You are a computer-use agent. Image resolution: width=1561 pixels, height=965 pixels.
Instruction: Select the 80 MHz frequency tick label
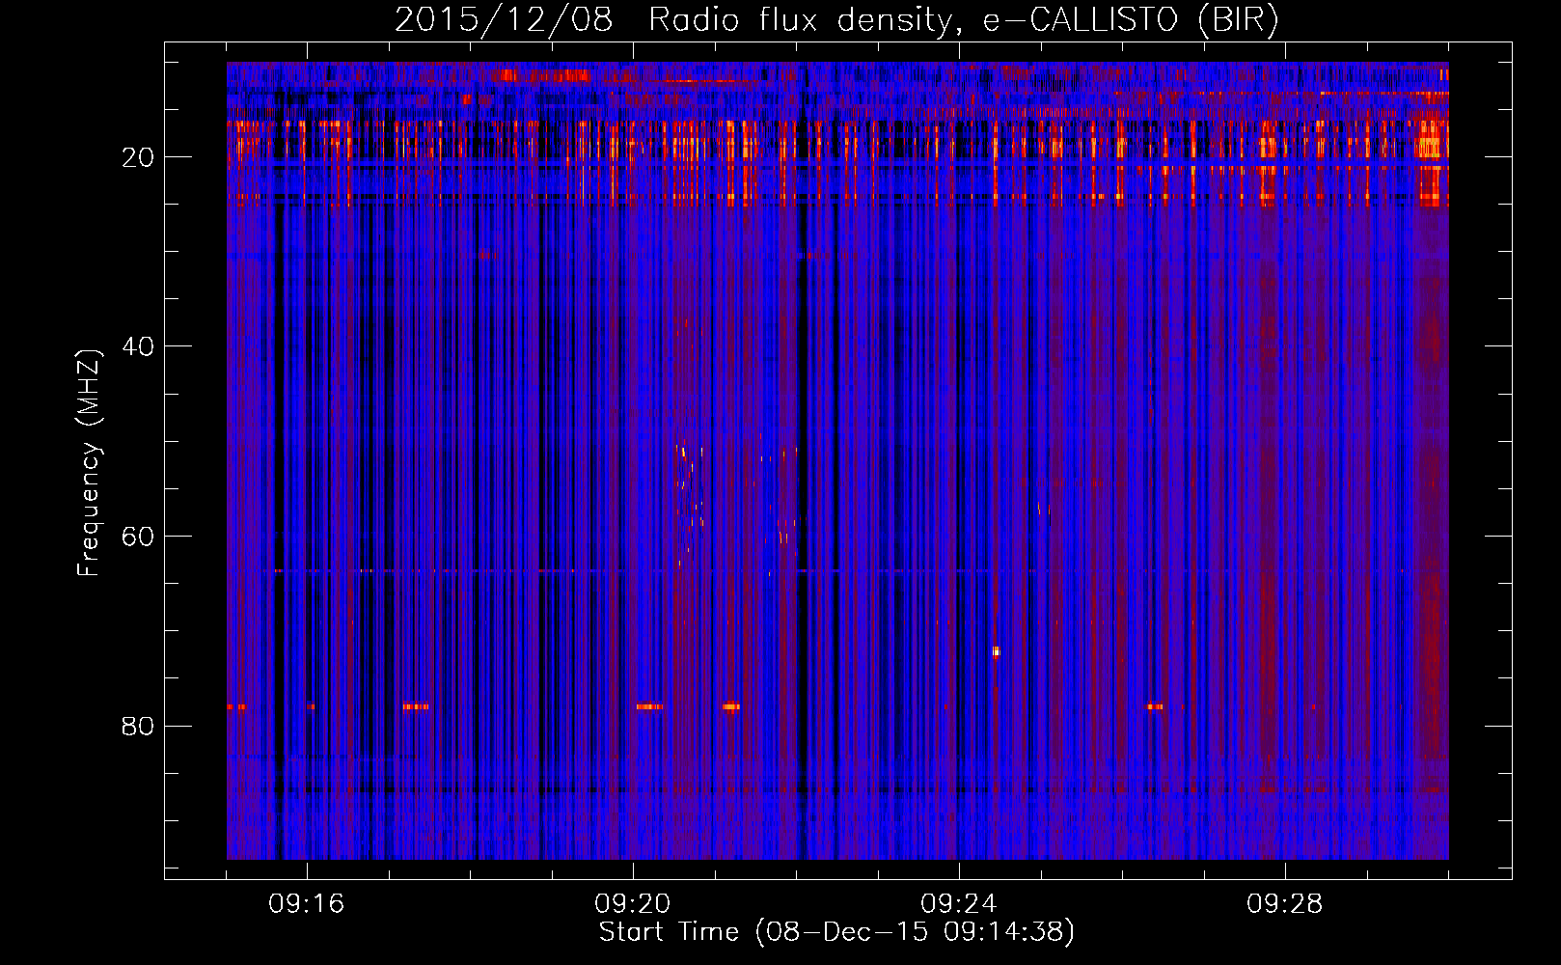click(138, 726)
